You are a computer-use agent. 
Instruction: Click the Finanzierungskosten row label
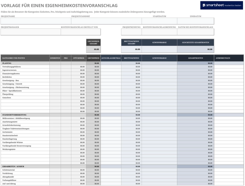pyautogui.click(x=11, y=73)
